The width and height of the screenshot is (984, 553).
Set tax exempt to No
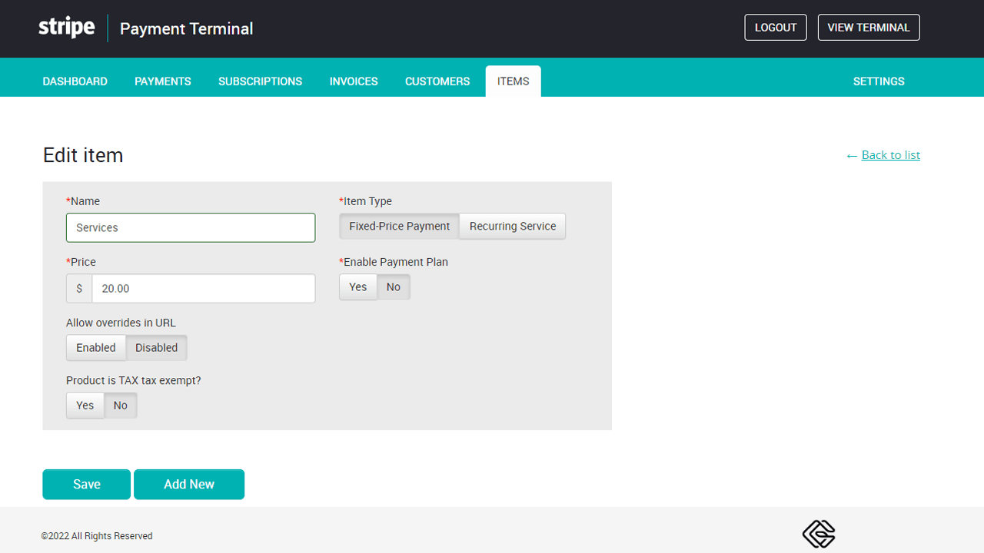120,405
